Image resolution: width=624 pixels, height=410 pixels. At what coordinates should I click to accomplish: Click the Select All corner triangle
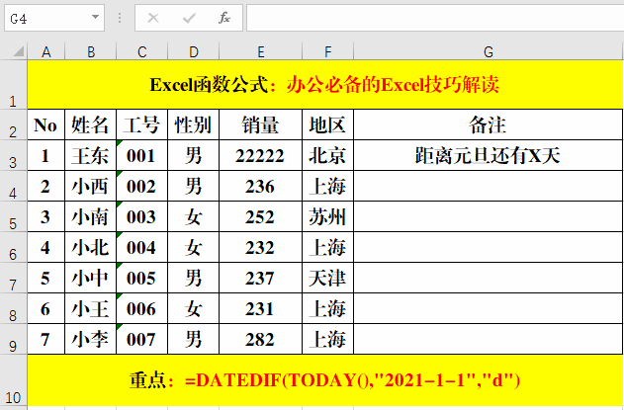tap(17, 51)
